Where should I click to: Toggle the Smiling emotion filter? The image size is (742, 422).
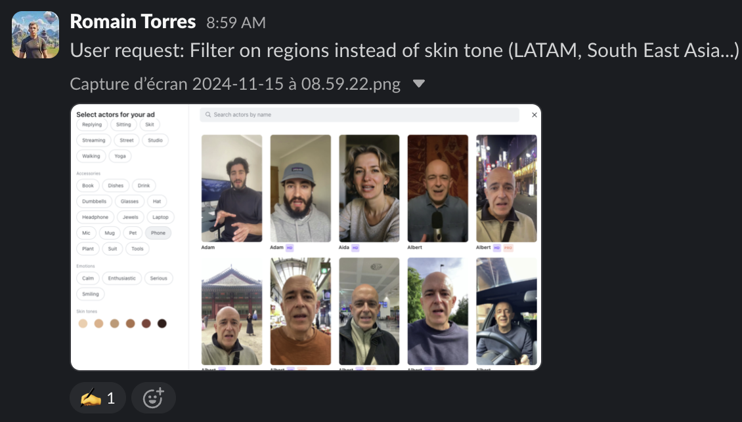pyautogui.click(x=91, y=294)
